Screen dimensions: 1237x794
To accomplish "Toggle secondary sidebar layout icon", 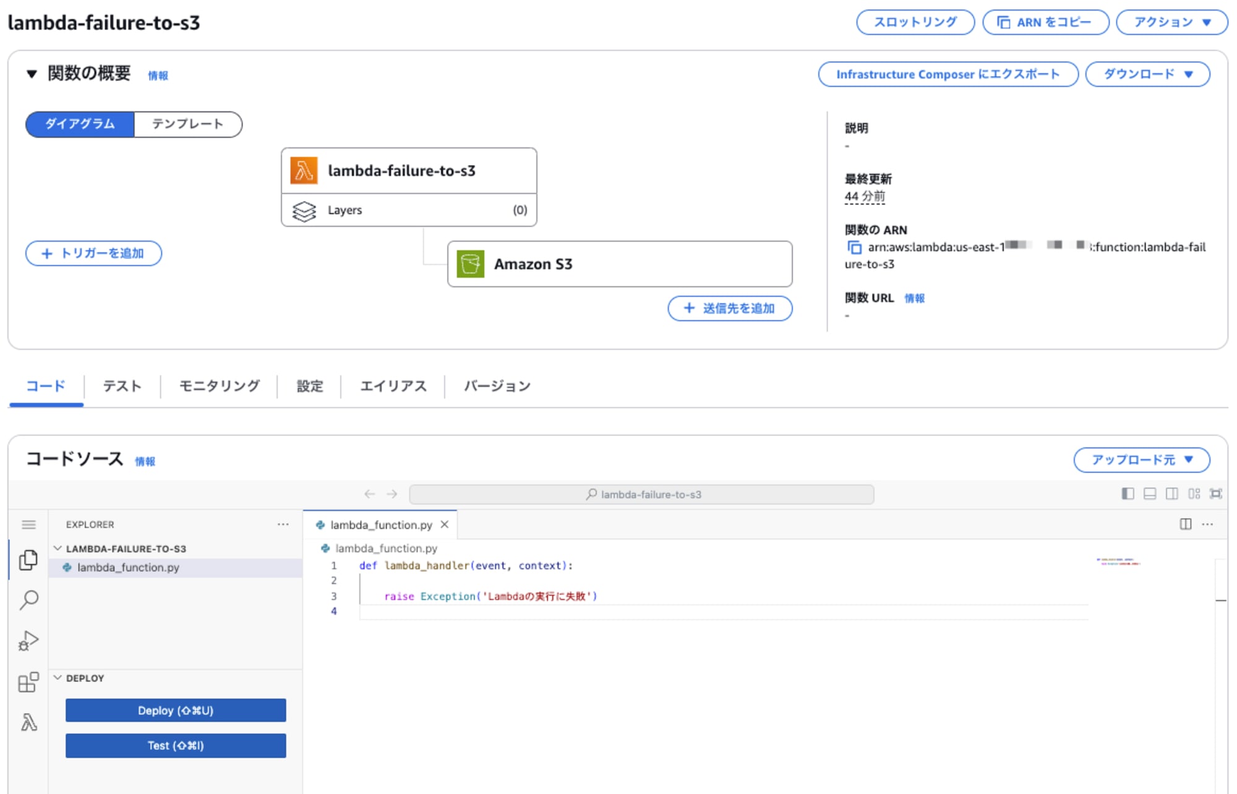I will 1171,493.
